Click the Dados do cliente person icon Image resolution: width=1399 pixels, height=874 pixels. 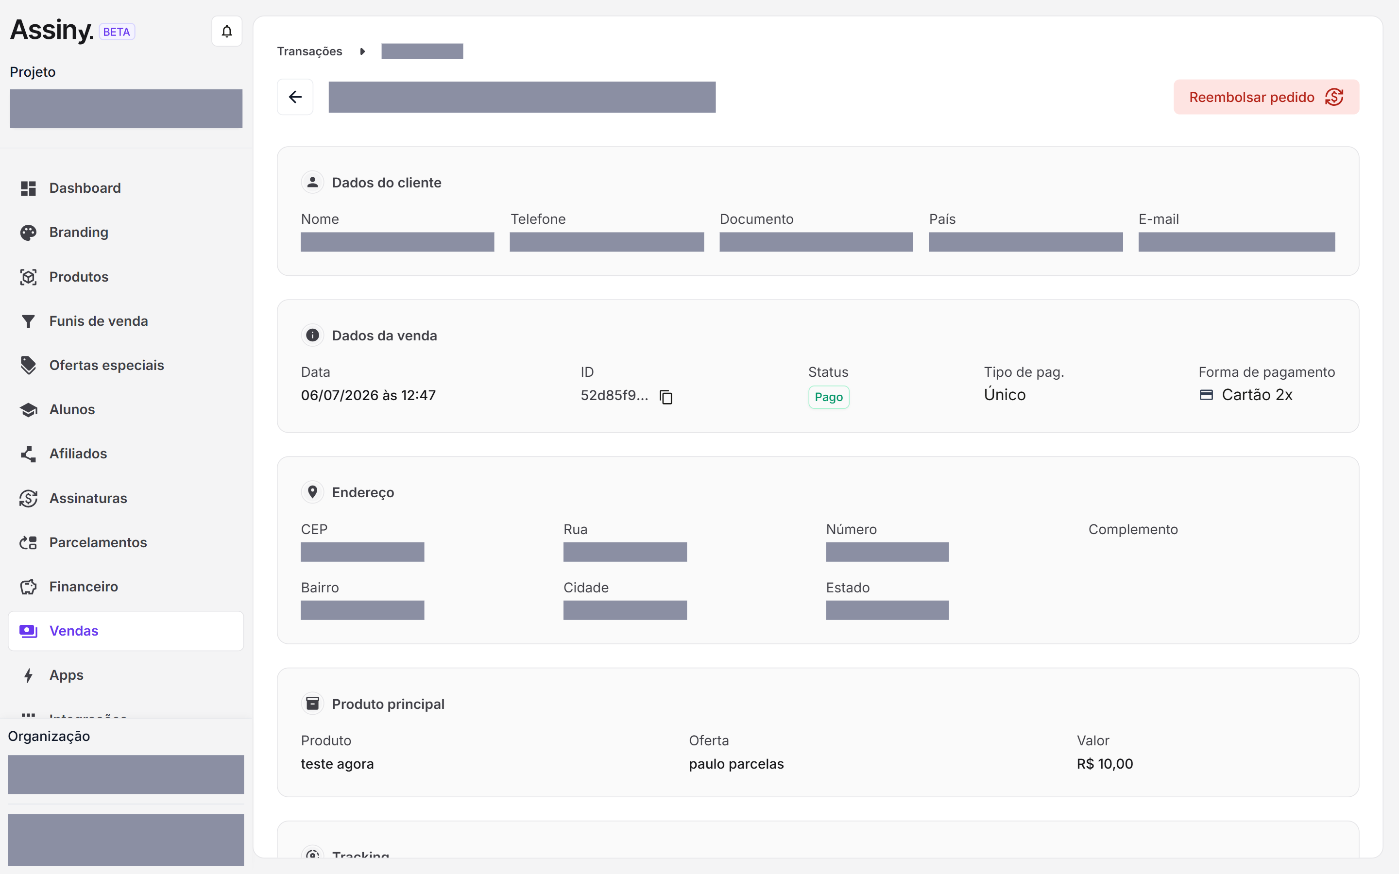312,182
